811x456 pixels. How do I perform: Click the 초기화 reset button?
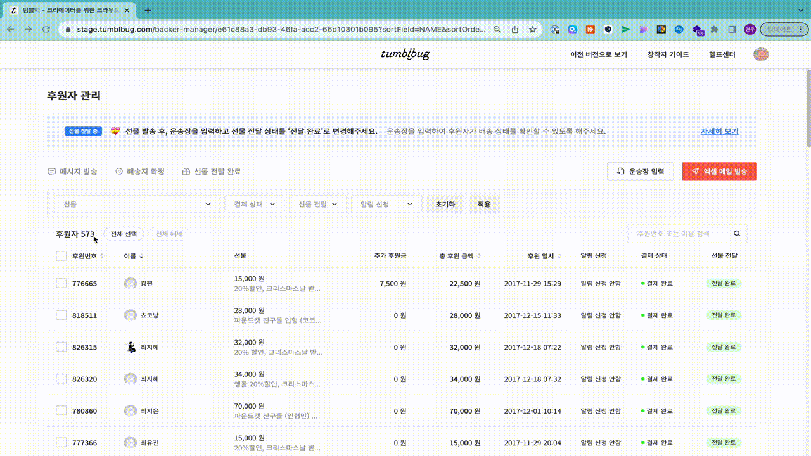pos(445,204)
